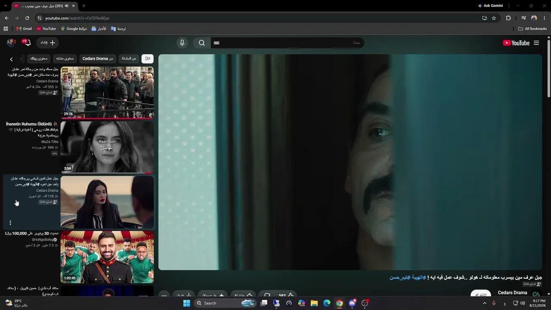Open the Cedars Drama channel below the player
The width and height of the screenshot is (551, 310).
point(512,293)
